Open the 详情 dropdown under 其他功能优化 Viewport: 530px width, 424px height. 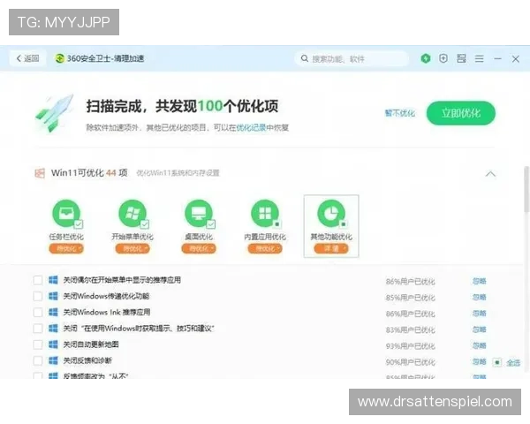pyautogui.click(x=331, y=249)
